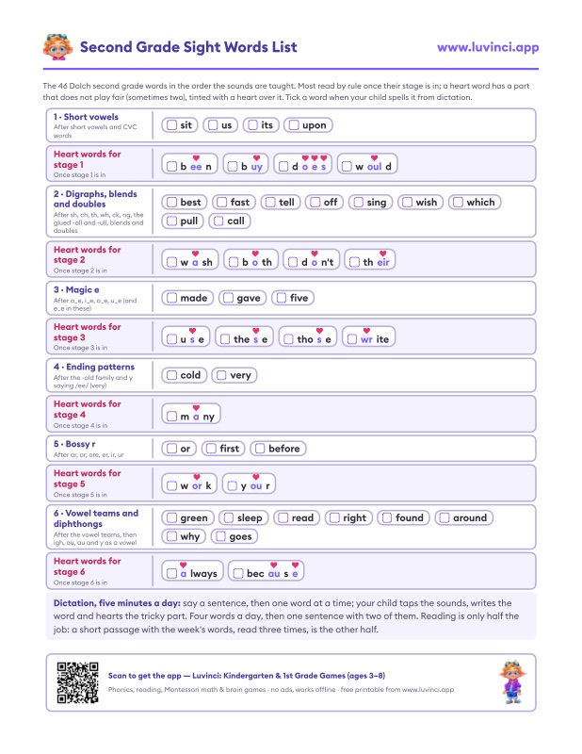Viewport: 582px width, 754px height.
Task: Click the word 'read'
Action: coord(302,517)
